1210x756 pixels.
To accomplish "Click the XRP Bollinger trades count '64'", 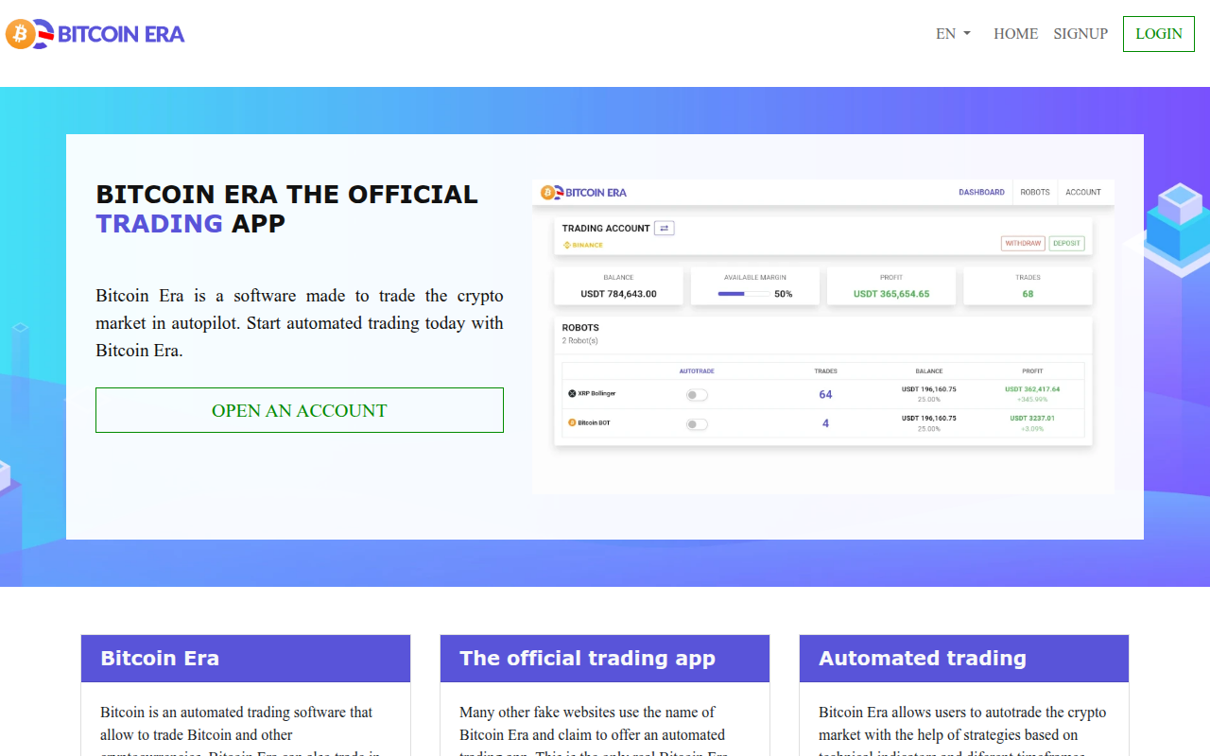I will 825,394.
